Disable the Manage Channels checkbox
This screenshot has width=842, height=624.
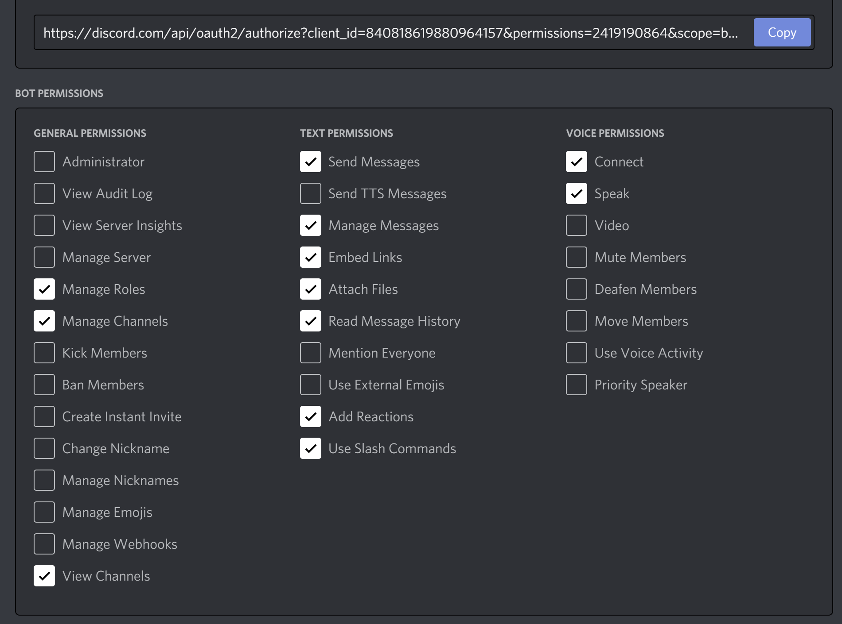point(44,321)
